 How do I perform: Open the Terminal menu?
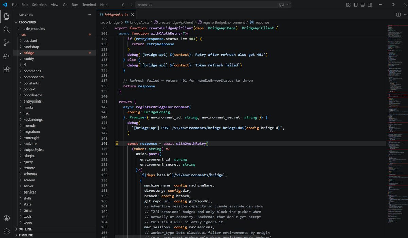pyautogui.click(x=89, y=5)
